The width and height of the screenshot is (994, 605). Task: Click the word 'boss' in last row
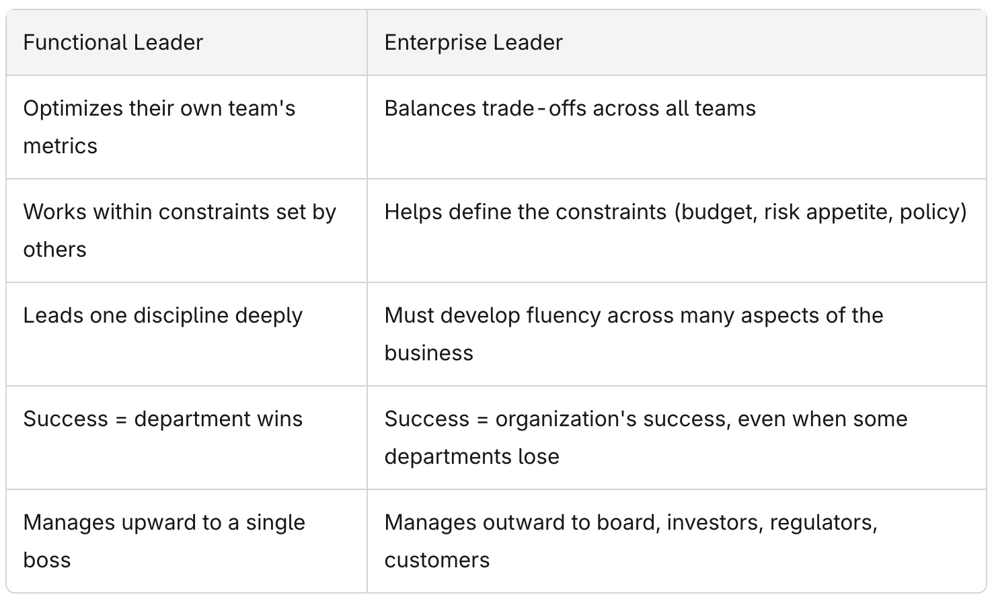point(47,560)
